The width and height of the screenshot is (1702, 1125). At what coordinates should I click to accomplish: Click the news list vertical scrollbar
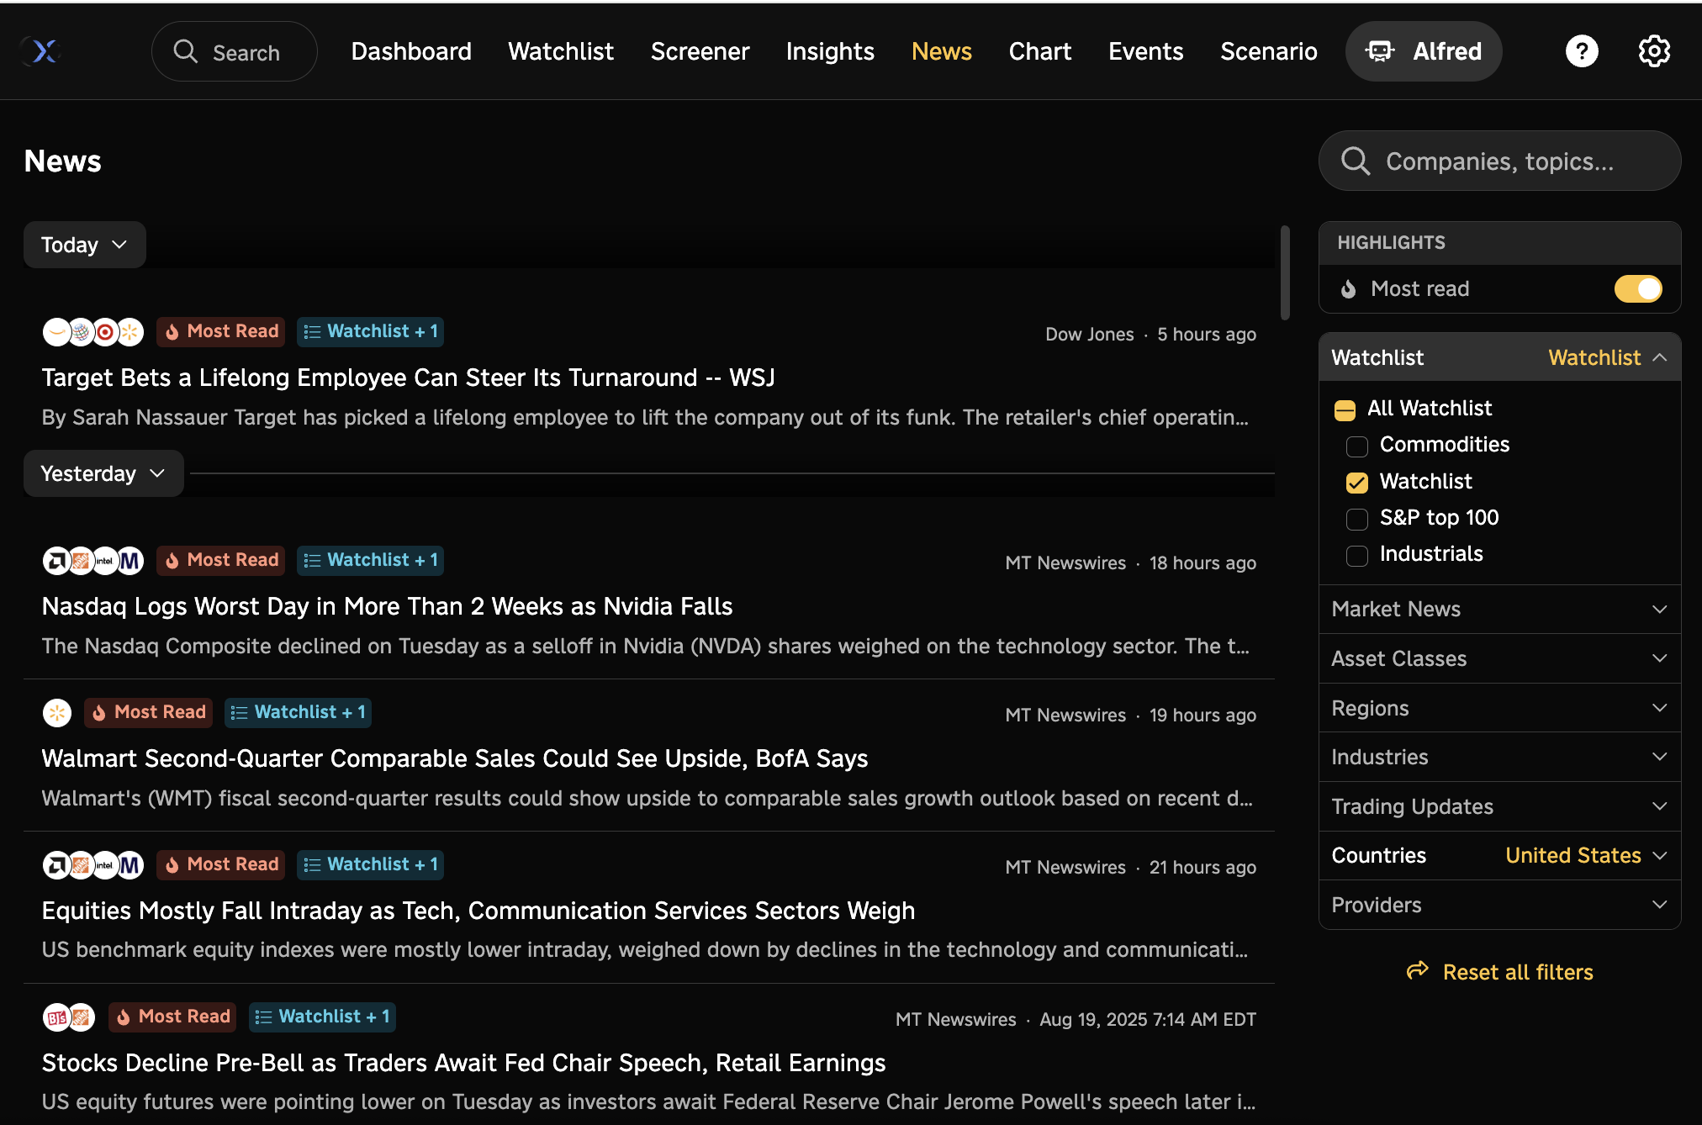(x=1284, y=273)
